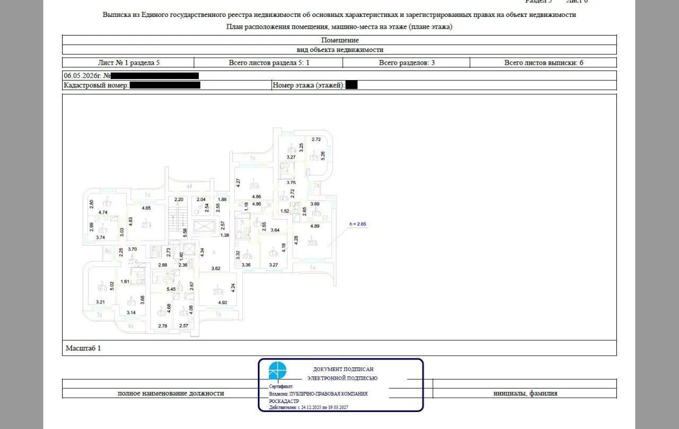This screenshot has width=679, height=429.
Task: Click the redacted cadastral number field
Action: [x=165, y=85]
